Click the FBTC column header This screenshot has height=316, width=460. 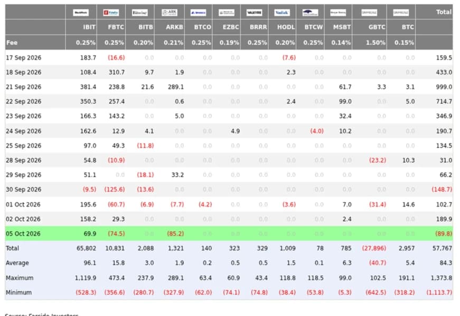click(116, 27)
